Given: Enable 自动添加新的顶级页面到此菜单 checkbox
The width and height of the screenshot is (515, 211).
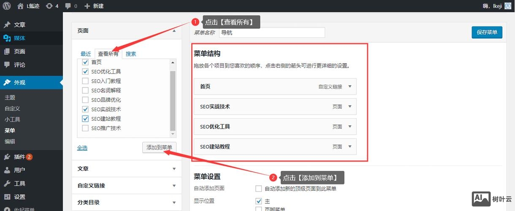Looking at the screenshot, I should (x=259, y=189).
